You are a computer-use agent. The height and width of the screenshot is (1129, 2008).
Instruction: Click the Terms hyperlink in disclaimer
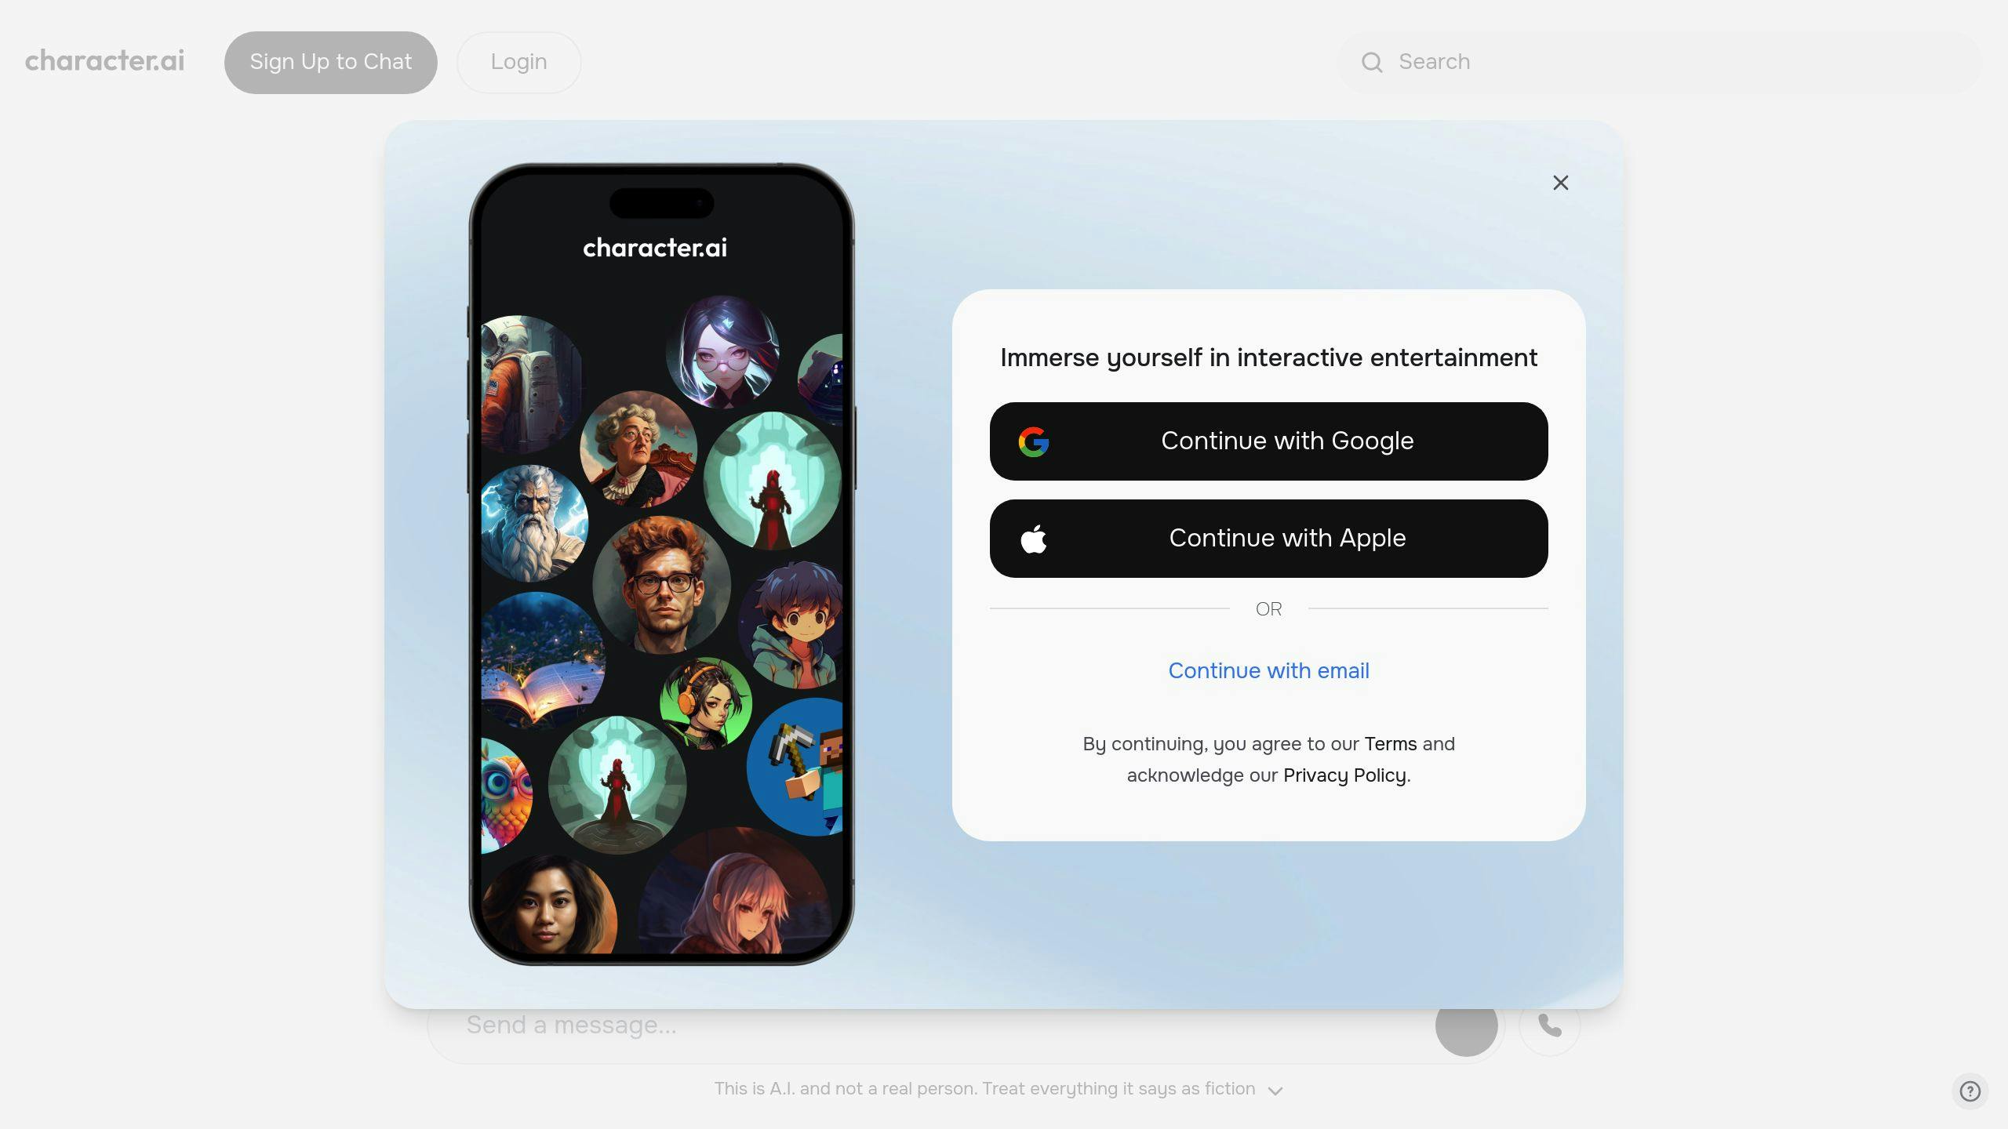pyautogui.click(x=1390, y=743)
